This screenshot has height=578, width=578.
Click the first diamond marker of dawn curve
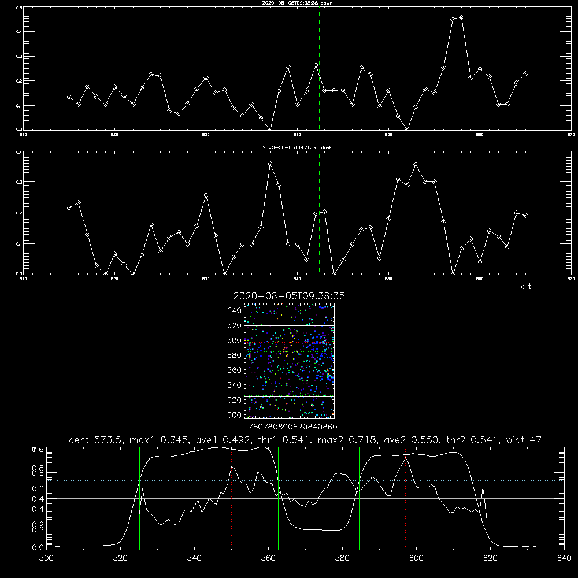[69, 97]
